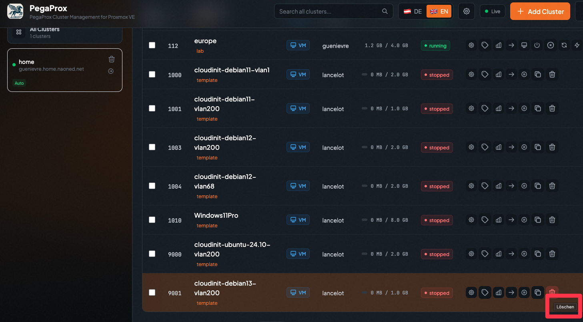Click the Add Cluster button

pyautogui.click(x=540, y=12)
